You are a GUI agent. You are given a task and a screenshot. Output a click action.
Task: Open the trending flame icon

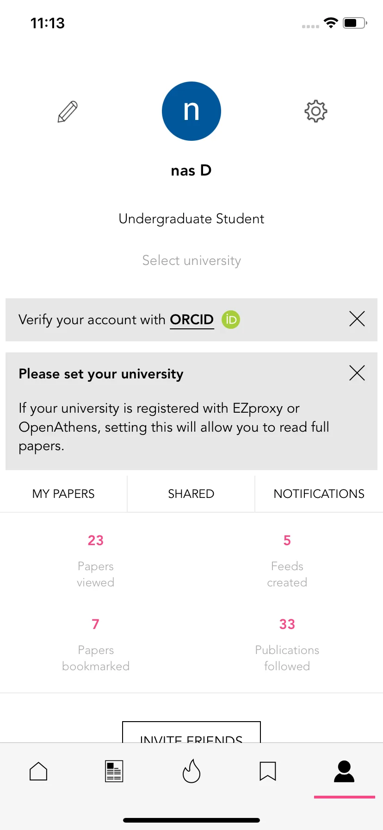[191, 771]
